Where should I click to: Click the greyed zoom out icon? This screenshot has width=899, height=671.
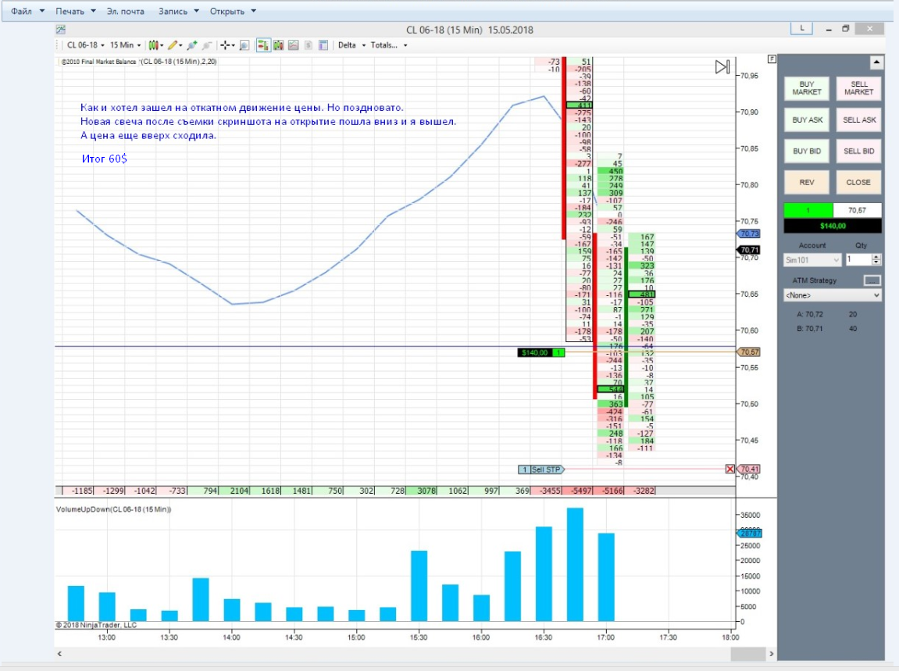pyautogui.click(x=207, y=45)
